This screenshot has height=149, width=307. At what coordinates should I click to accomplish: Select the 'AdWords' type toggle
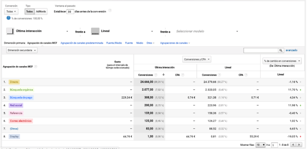click(x=41, y=11)
